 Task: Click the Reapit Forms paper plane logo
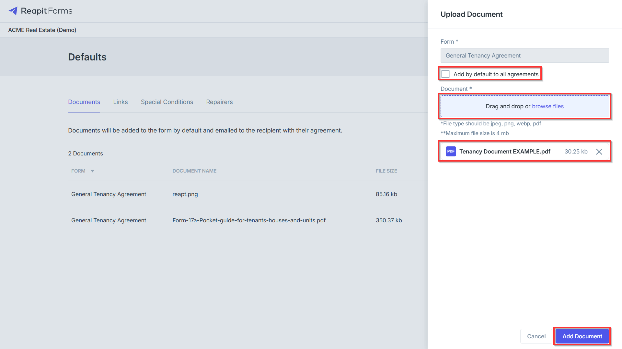(13, 11)
